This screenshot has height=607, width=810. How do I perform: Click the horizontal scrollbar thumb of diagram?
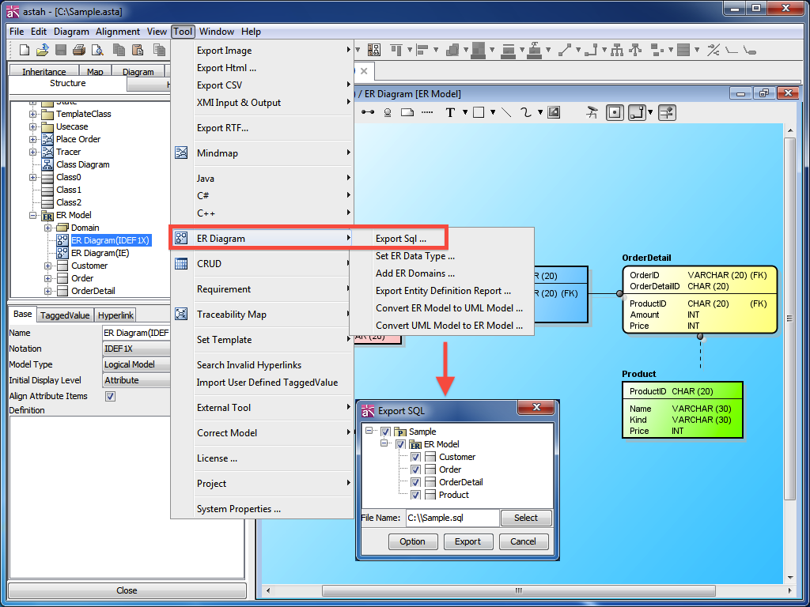[x=519, y=590]
